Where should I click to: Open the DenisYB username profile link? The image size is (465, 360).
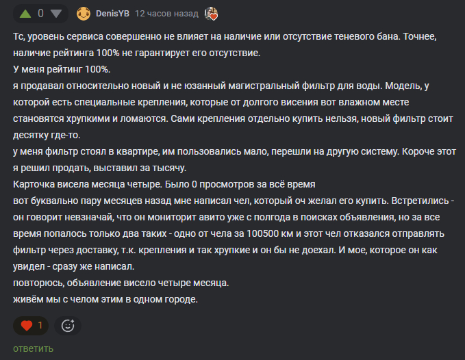(x=112, y=14)
